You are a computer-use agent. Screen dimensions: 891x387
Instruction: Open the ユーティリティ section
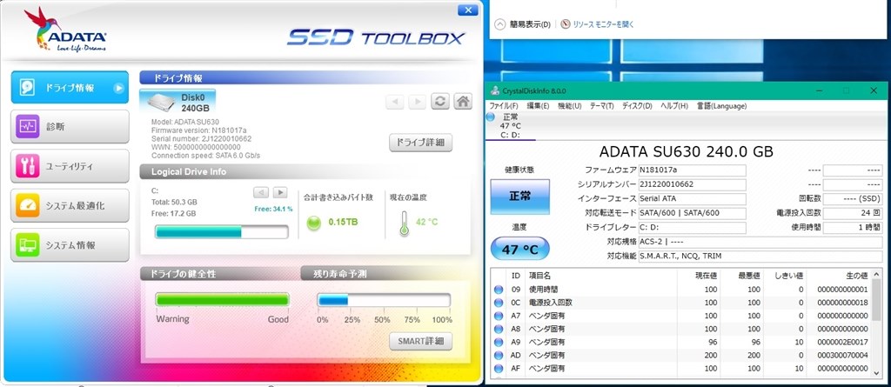[70, 166]
